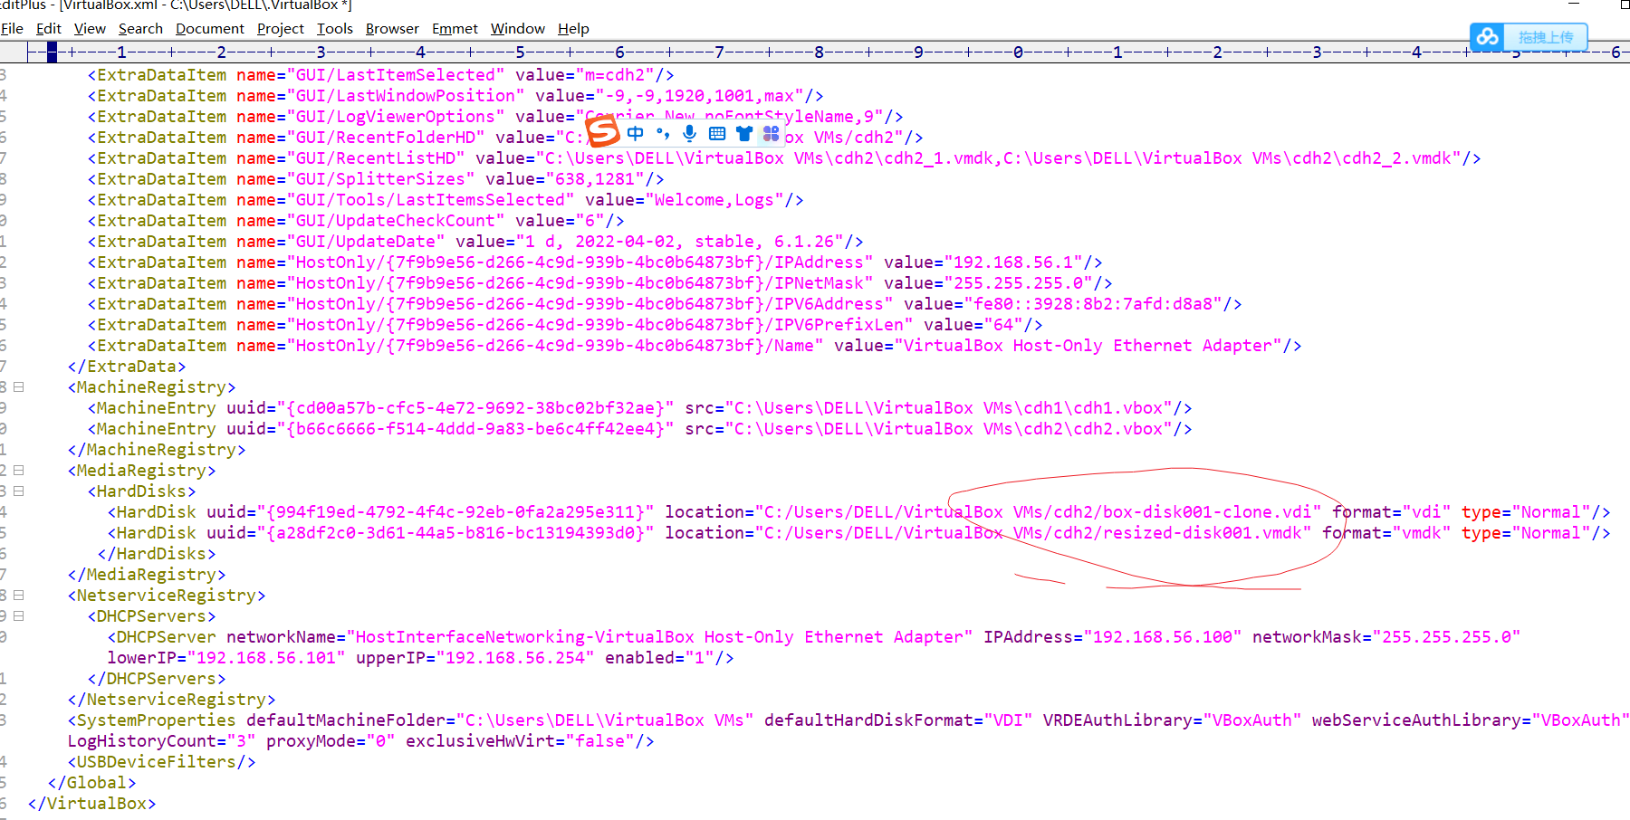Viewport: 1630px width, 820px height.
Task: Open the Document menu
Action: [210, 29]
